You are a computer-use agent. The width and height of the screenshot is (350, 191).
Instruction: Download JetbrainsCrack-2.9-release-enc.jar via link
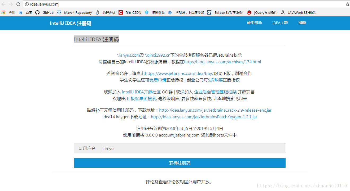pyautogui.click(x=215, y=110)
